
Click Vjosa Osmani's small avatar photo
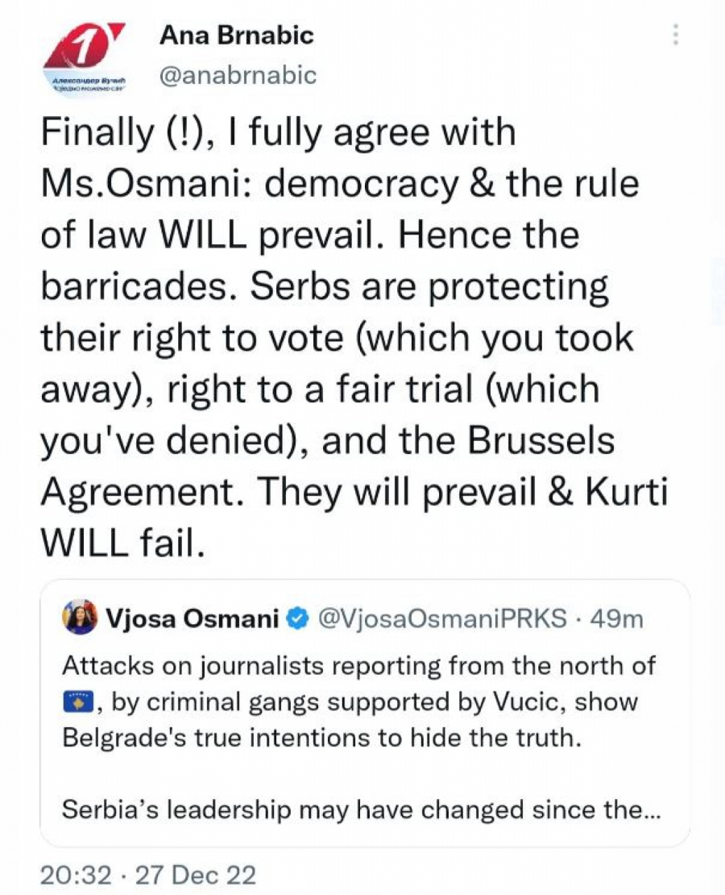81,618
